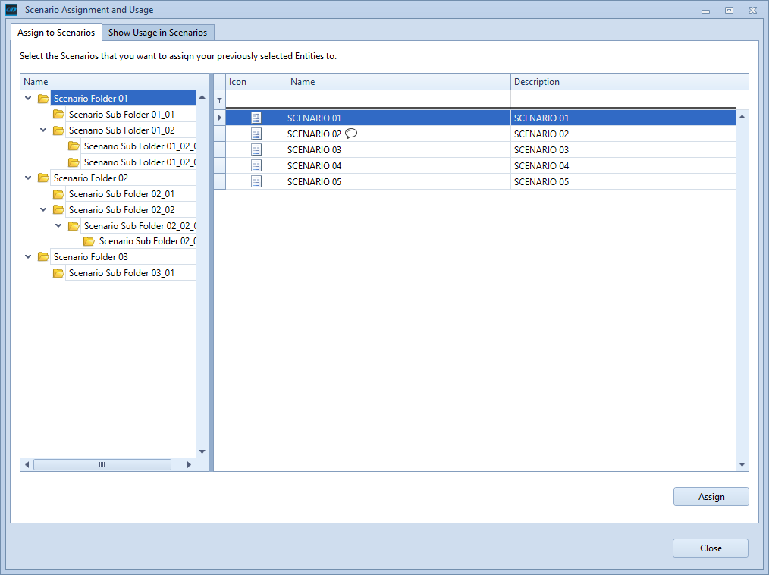Switch to the Show Usage in Scenarios tab
The height and width of the screenshot is (575, 769).
tap(159, 33)
